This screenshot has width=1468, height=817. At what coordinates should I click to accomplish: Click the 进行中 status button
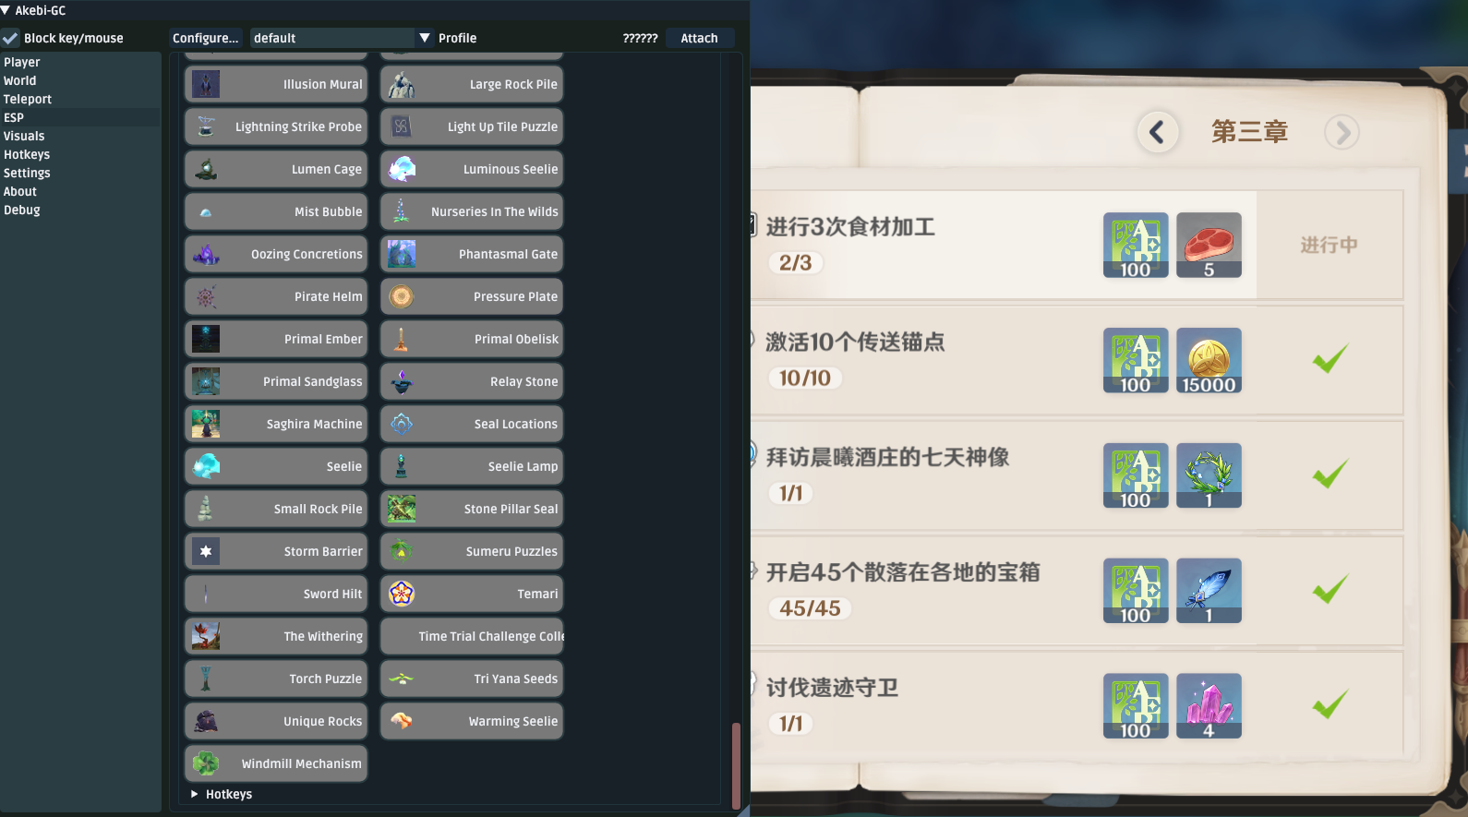pyautogui.click(x=1329, y=245)
